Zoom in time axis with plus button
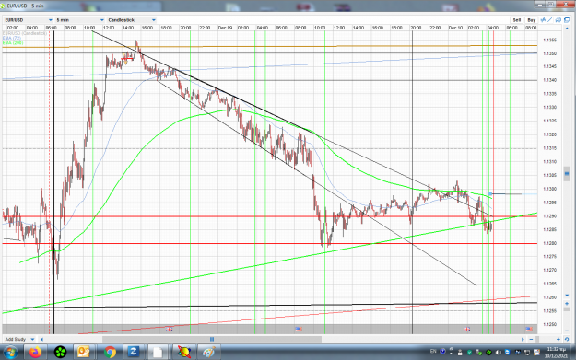This screenshot has height=360, width=576. pos(558,339)
